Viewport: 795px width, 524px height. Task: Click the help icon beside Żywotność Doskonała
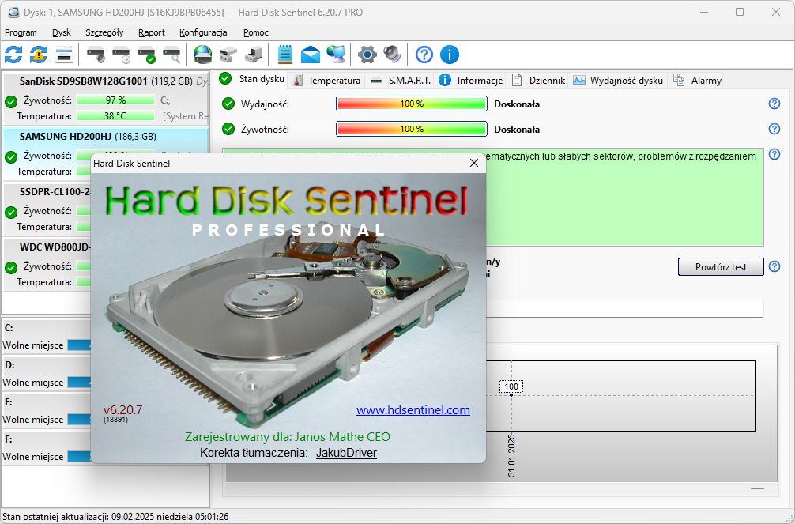(774, 129)
